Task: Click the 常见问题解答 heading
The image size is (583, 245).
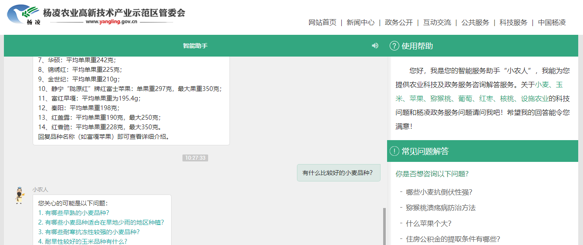Action: 425,151
